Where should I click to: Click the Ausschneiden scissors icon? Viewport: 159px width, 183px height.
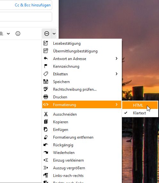click(46, 114)
